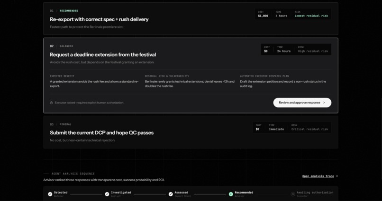Click the Awaiting authorization lock icon

pyautogui.click(x=293, y=194)
